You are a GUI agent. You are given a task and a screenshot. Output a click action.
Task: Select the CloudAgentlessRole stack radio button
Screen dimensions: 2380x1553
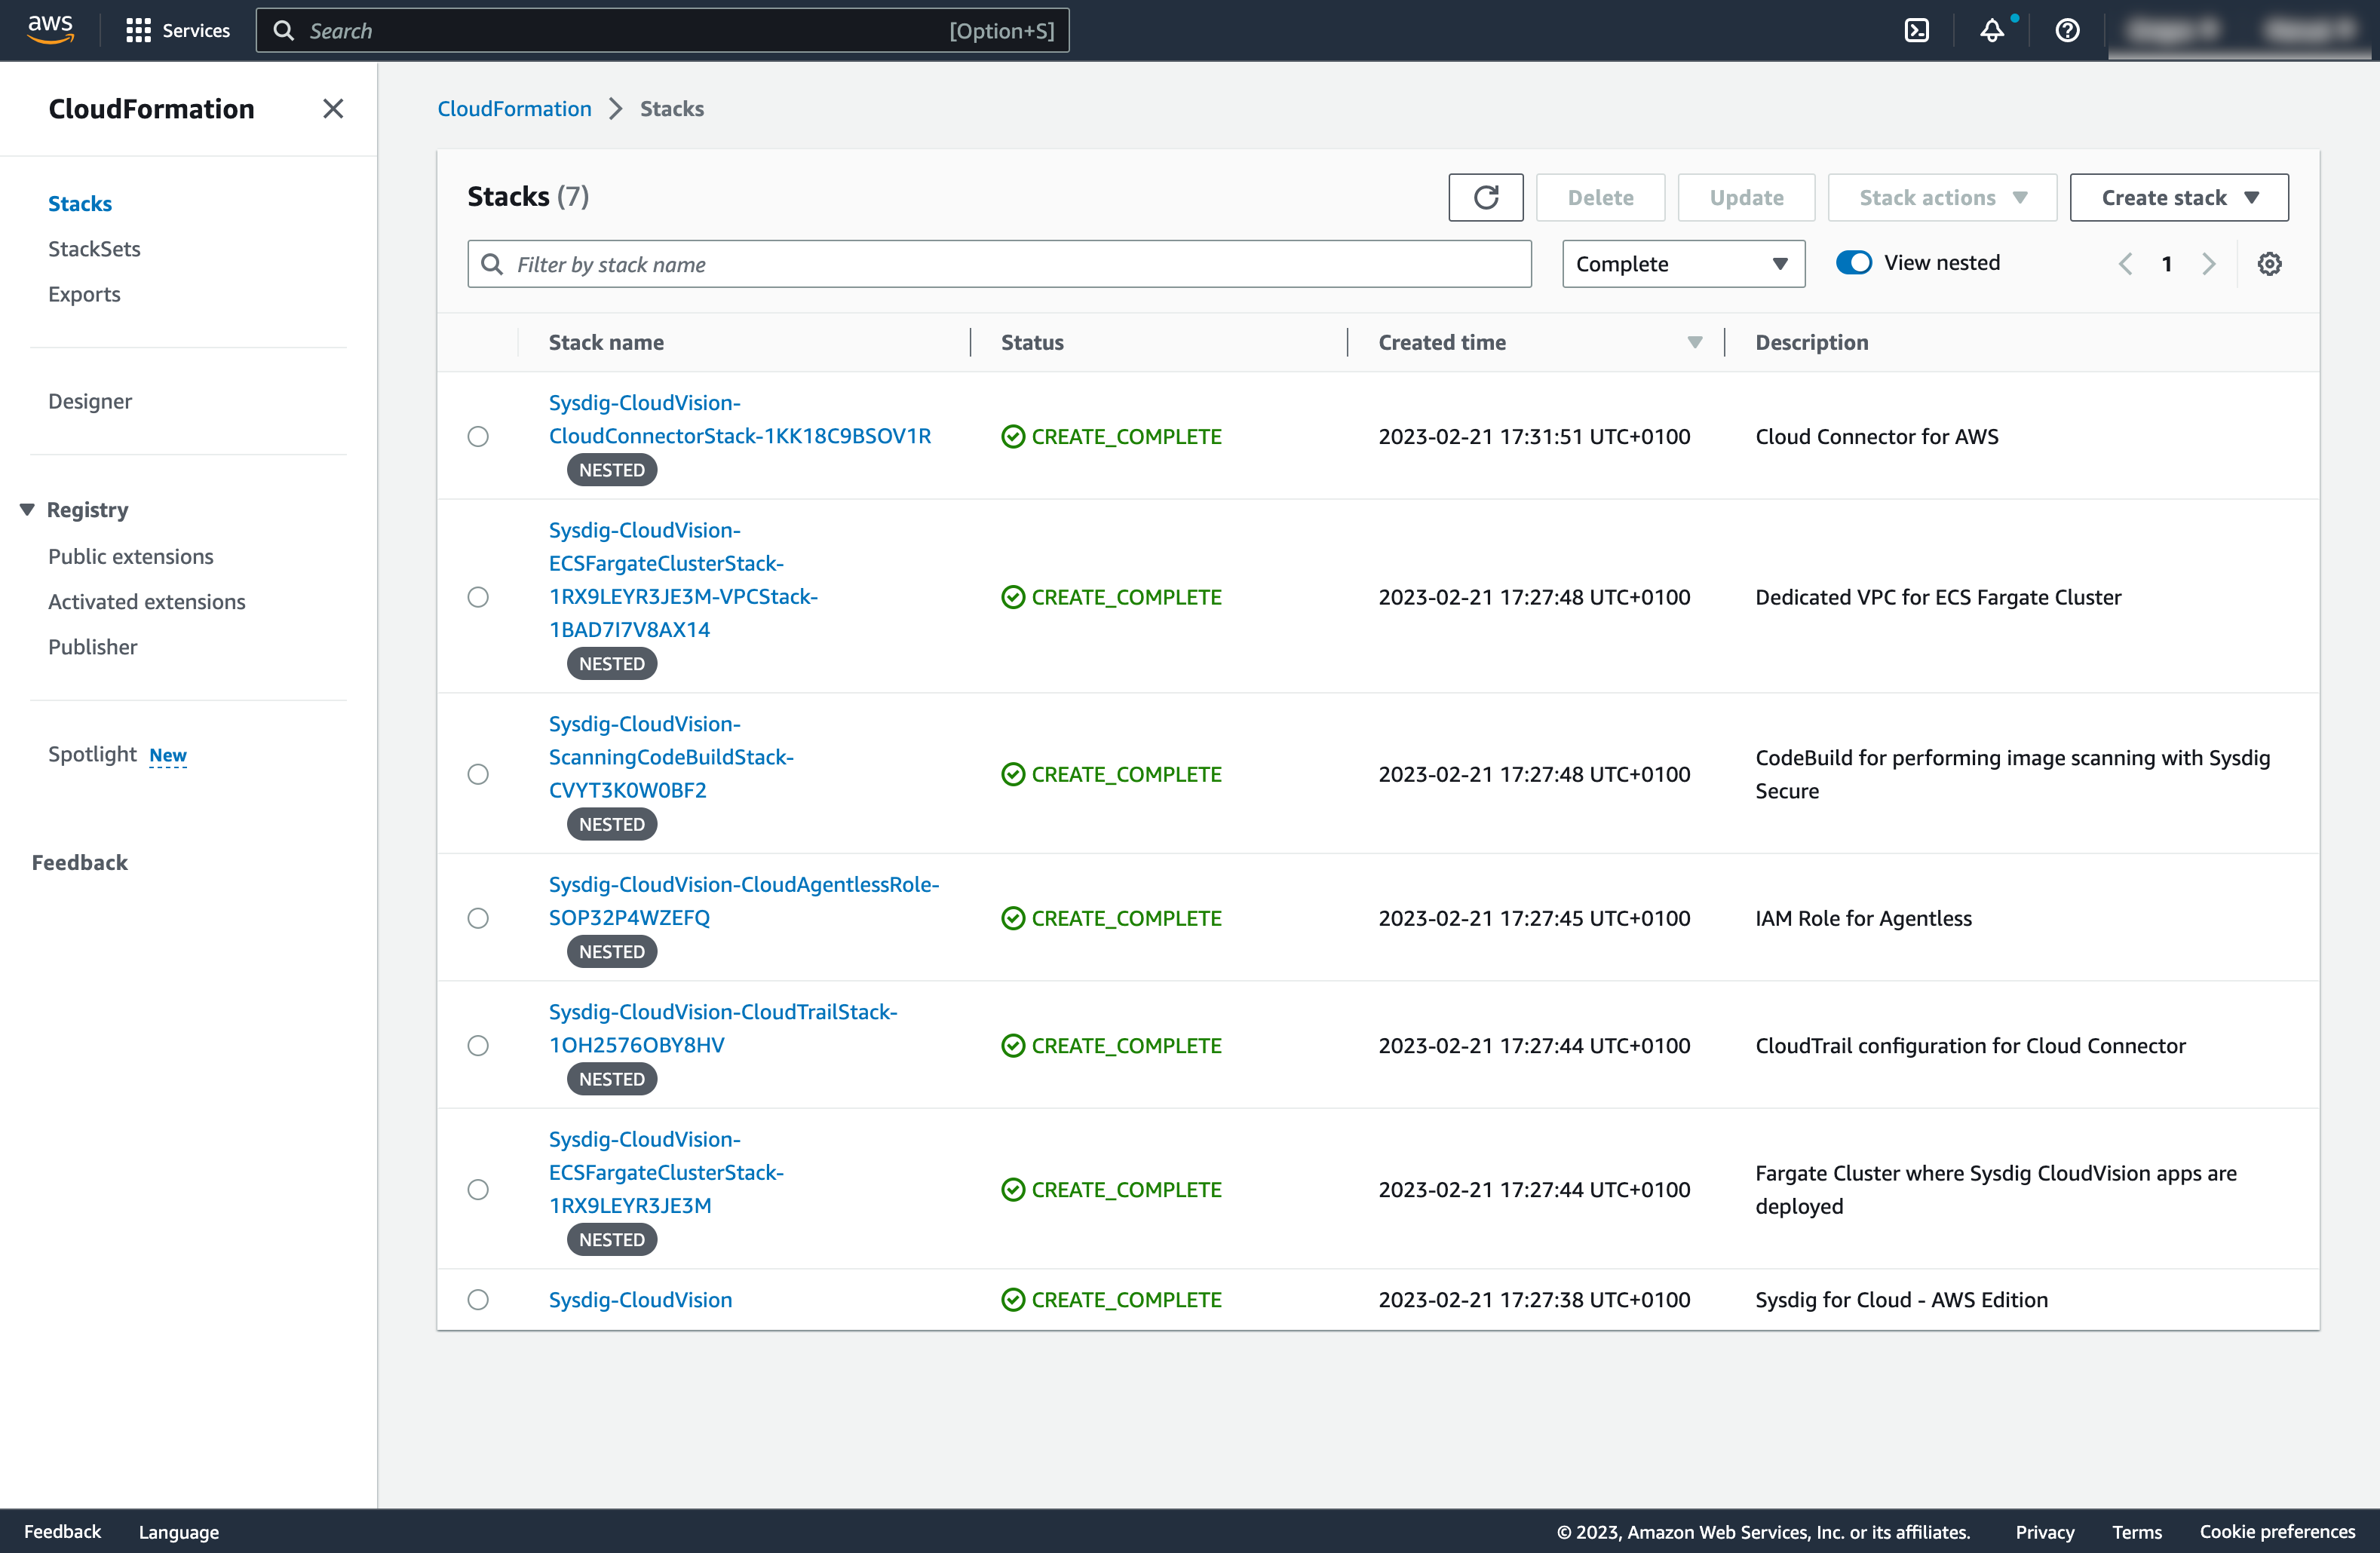tap(478, 918)
